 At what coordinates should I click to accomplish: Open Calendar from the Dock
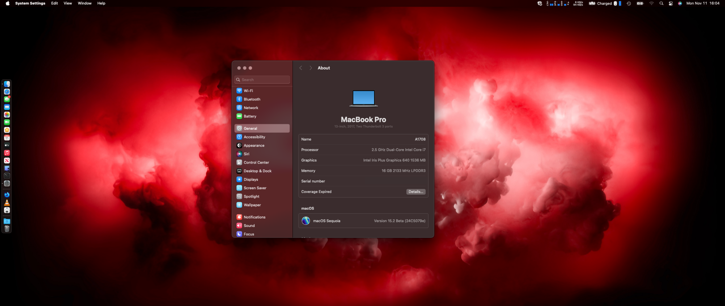pyautogui.click(x=7, y=137)
